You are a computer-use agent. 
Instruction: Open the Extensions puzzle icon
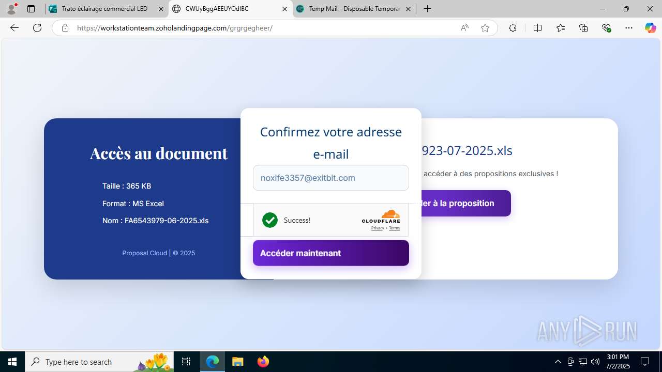pyautogui.click(x=513, y=28)
